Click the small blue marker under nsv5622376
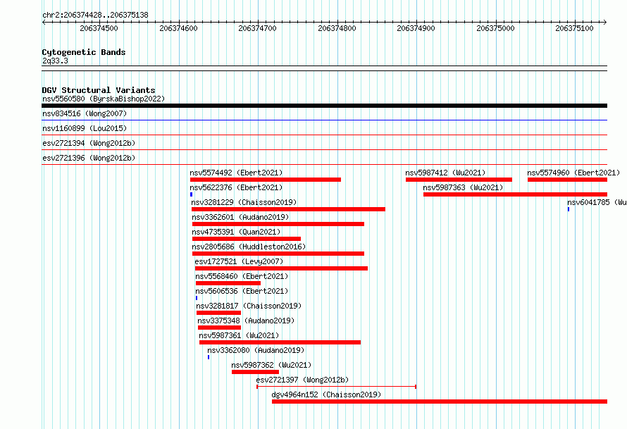Viewport: 627px width, 429px height. 191,194
